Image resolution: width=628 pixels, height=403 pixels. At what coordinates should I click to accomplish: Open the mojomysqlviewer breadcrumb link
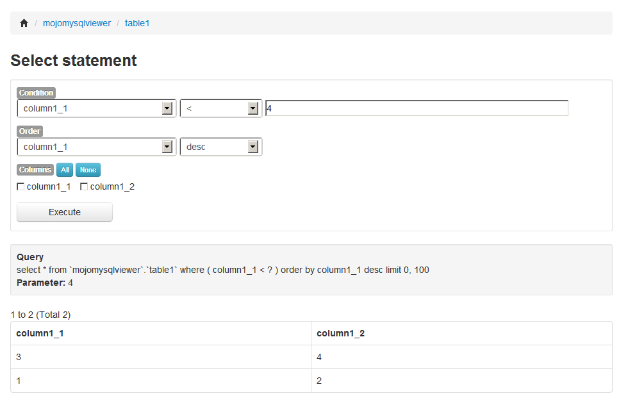[x=76, y=23]
